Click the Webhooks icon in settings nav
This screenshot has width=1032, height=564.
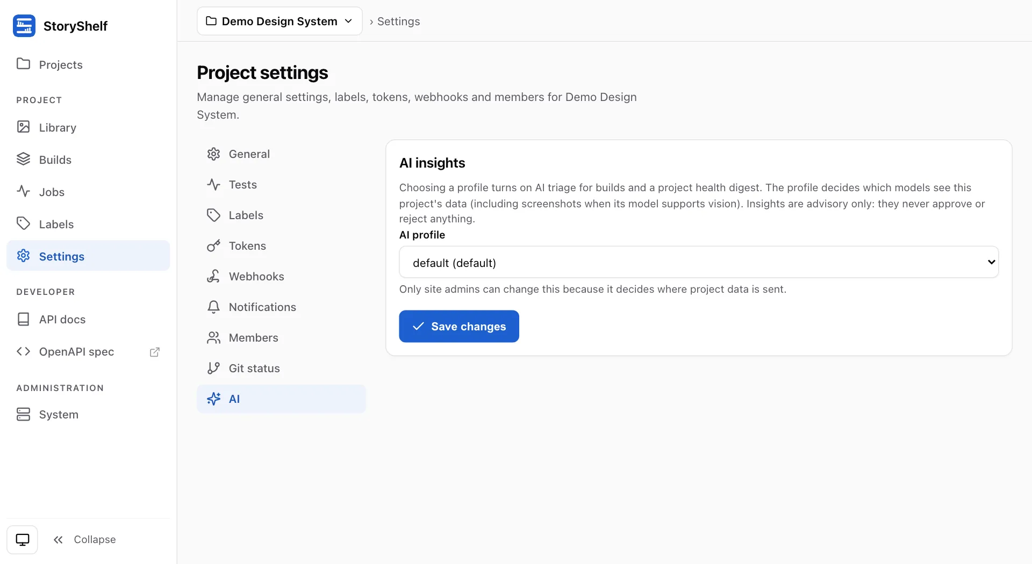[x=213, y=276]
